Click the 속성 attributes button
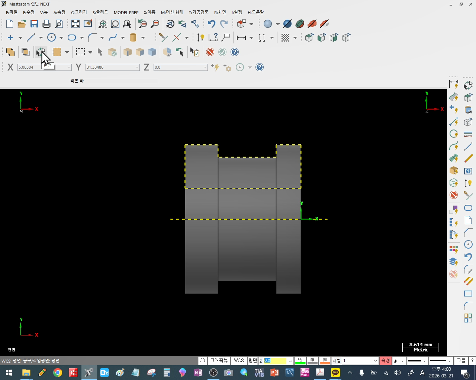Image resolution: width=476 pixels, height=380 pixels. [386, 361]
